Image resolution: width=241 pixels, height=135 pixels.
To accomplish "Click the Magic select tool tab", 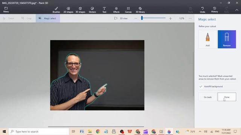I will tap(48, 18).
